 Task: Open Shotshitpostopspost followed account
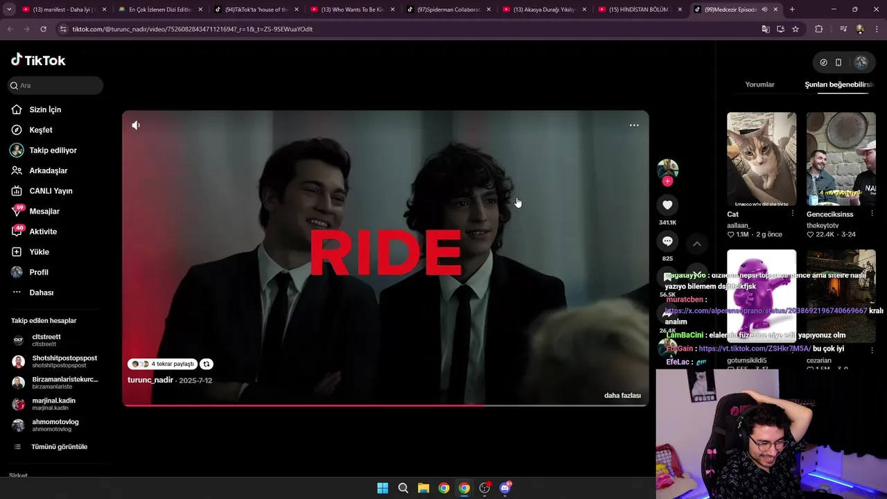click(x=55, y=361)
